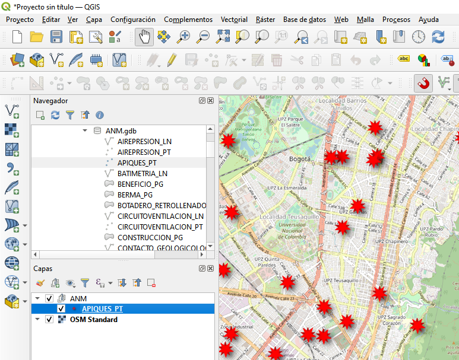Open the layer diagram options icon
Screen dimensions: 459x360
point(423,60)
